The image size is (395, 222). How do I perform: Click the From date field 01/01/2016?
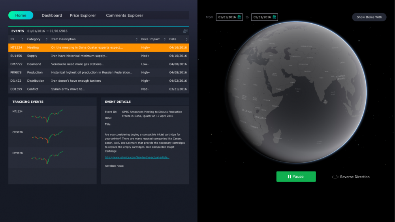tap(229, 17)
